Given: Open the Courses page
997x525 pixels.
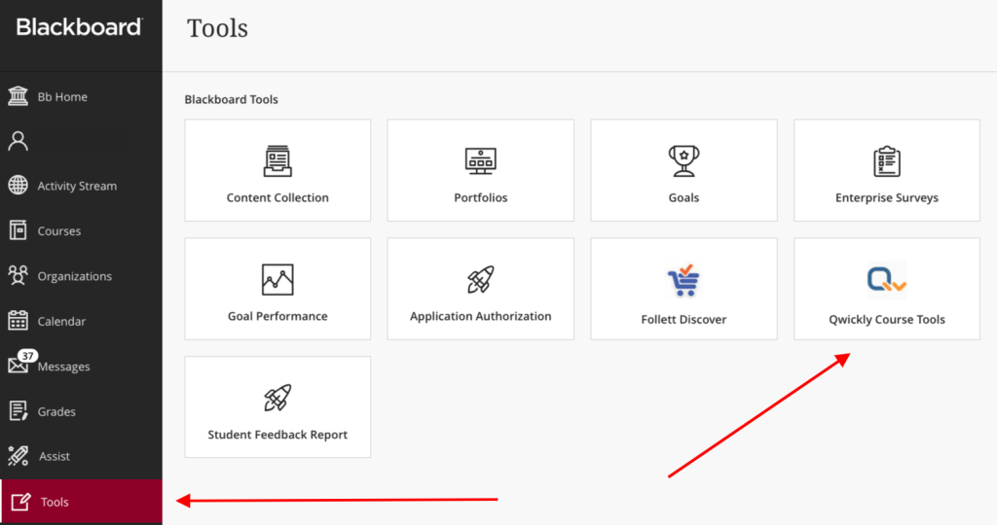Looking at the screenshot, I should (59, 231).
